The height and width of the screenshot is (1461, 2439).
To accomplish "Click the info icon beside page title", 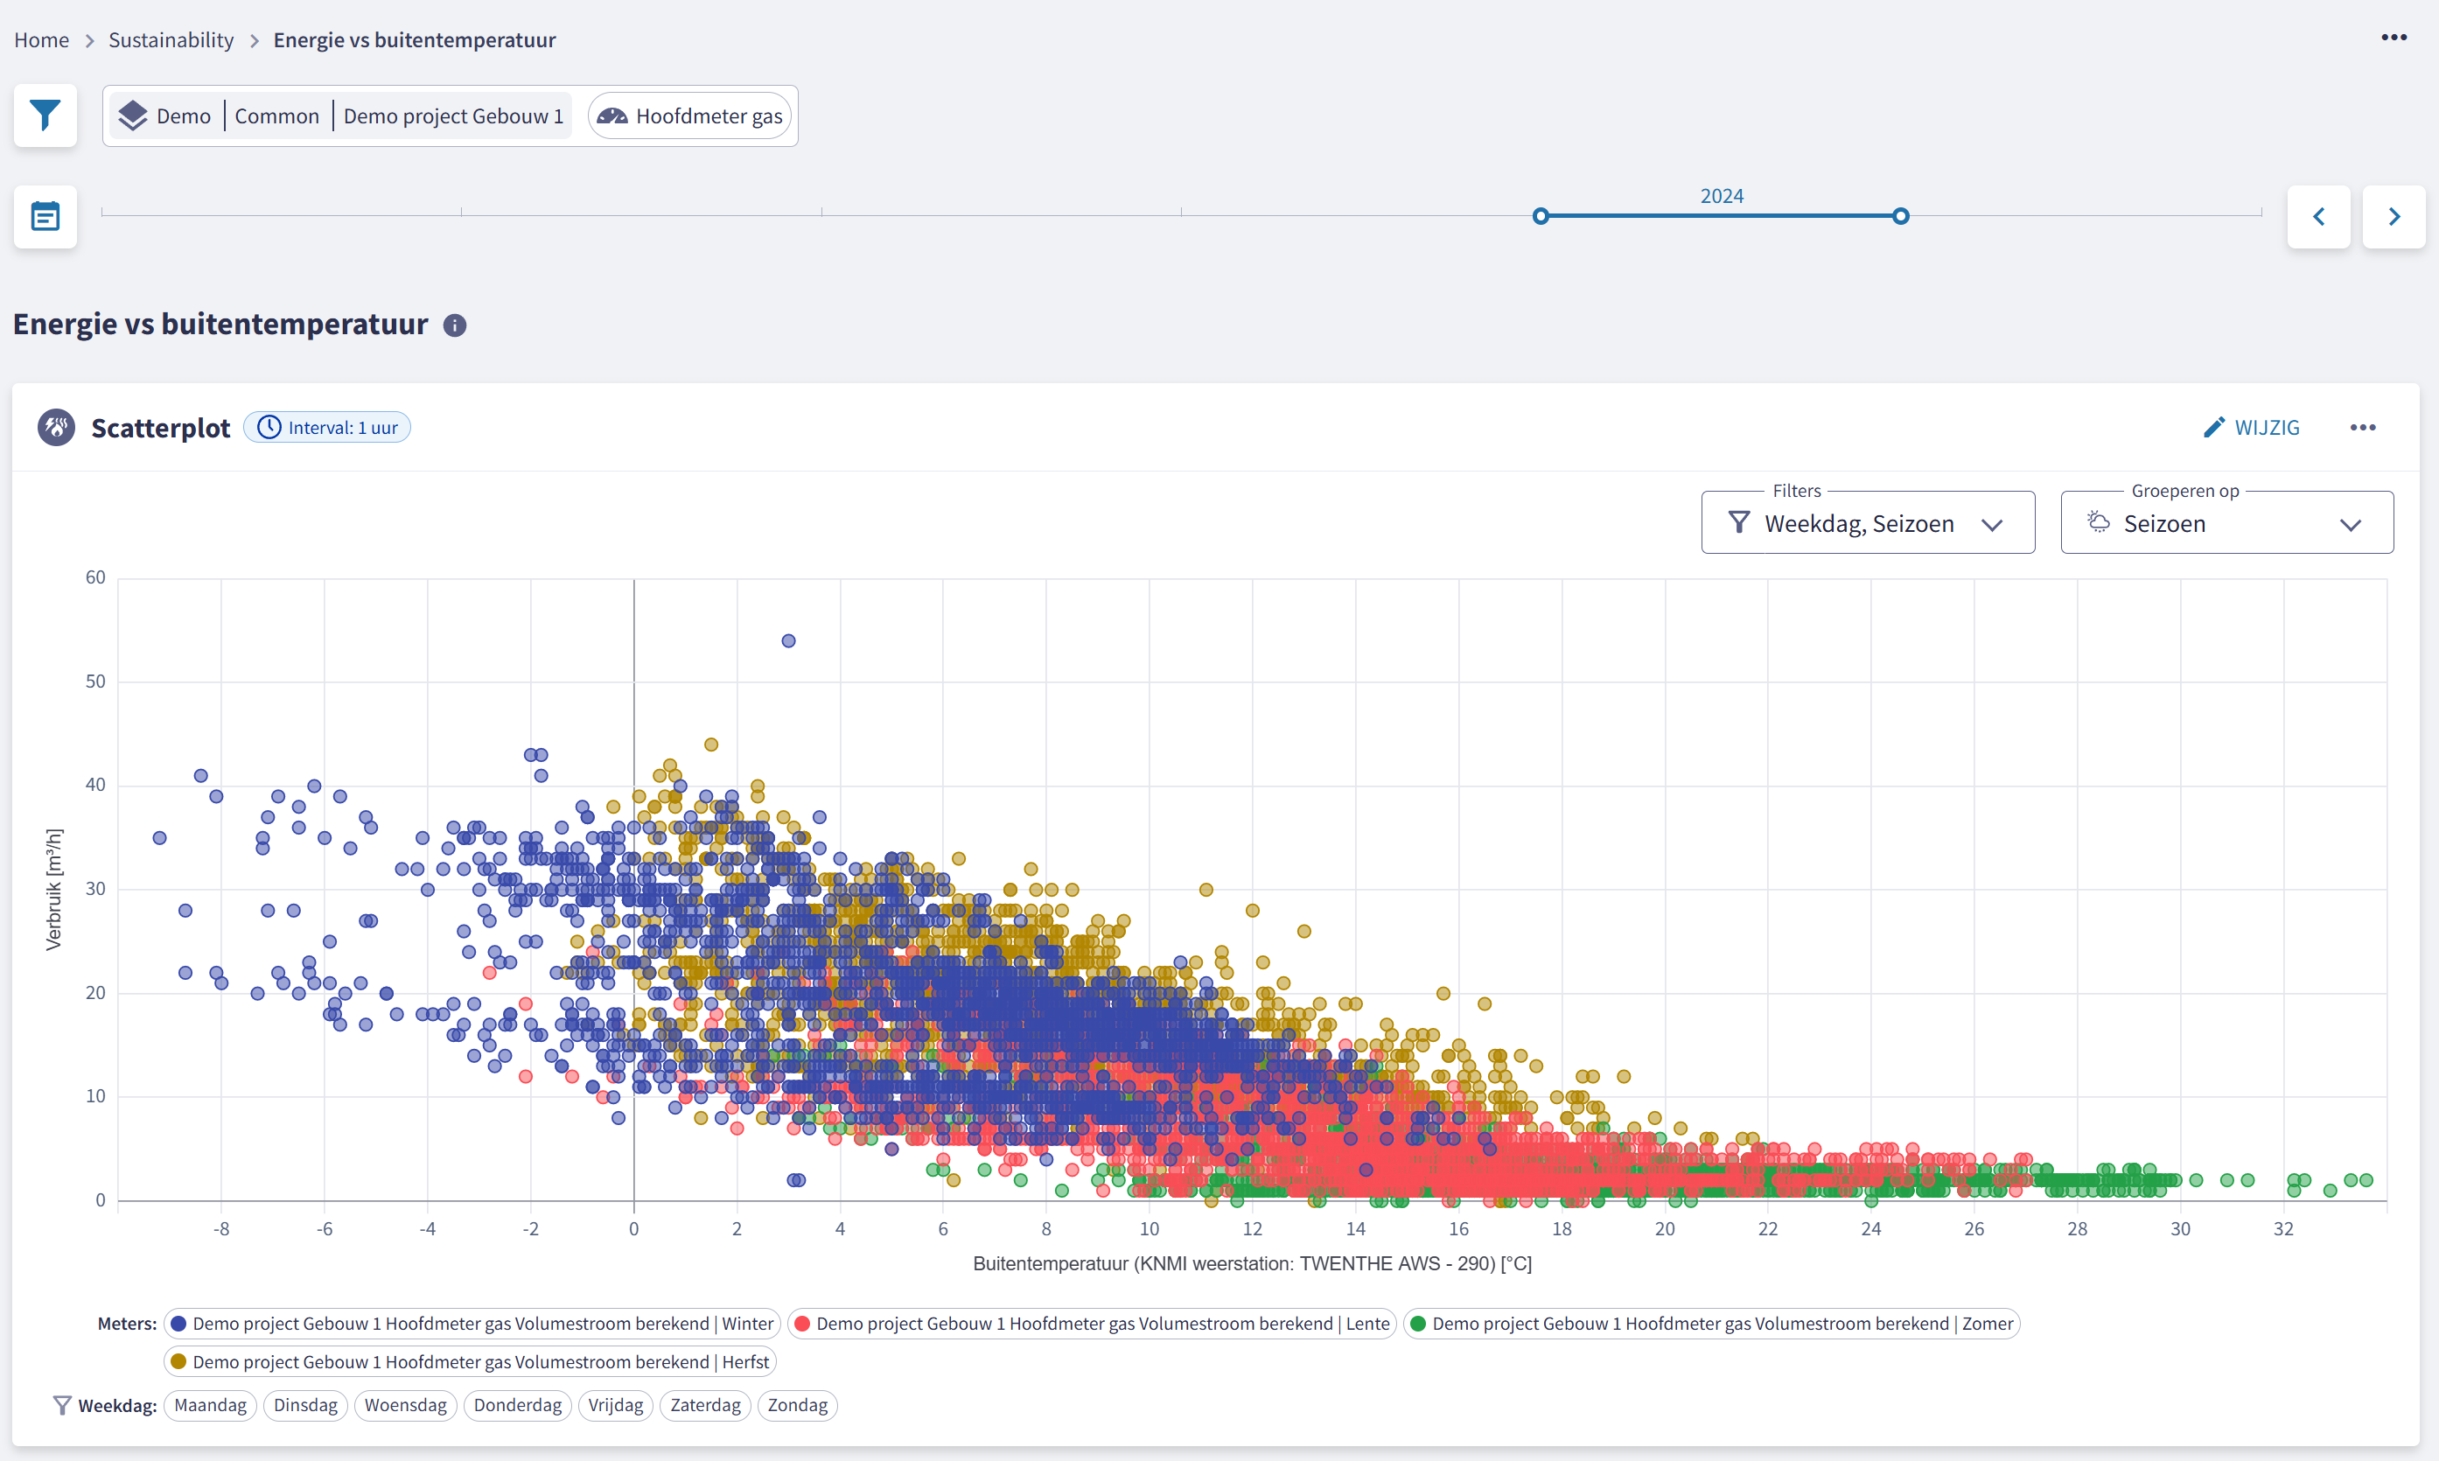I will (455, 325).
